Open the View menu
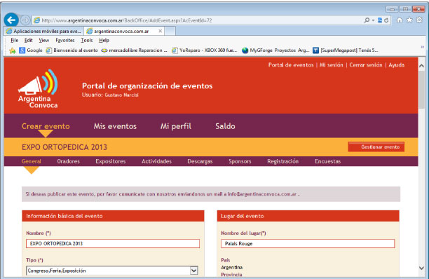 [43, 40]
